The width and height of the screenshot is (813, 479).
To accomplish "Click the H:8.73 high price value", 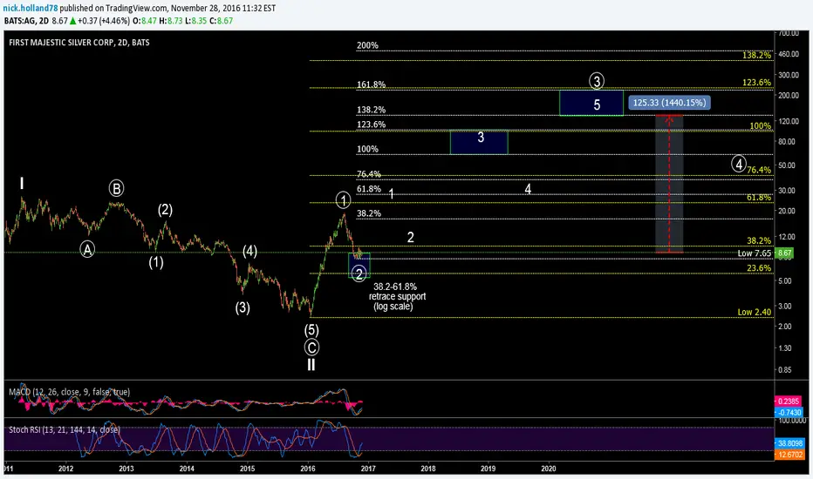I will (170, 21).
